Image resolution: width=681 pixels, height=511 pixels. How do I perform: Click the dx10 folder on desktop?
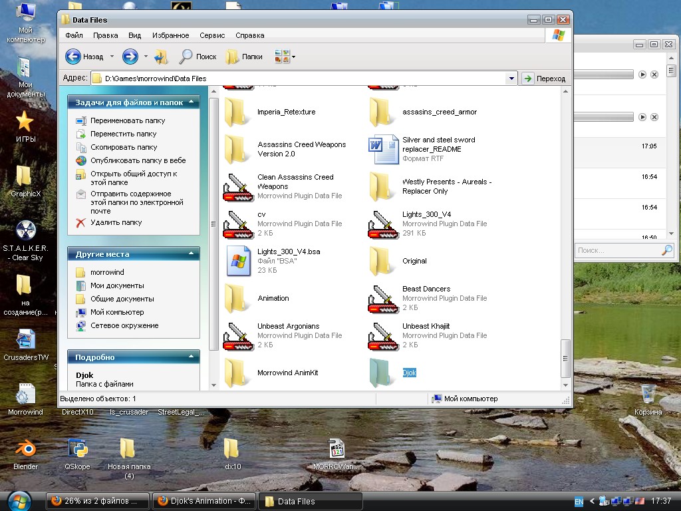pos(231,448)
